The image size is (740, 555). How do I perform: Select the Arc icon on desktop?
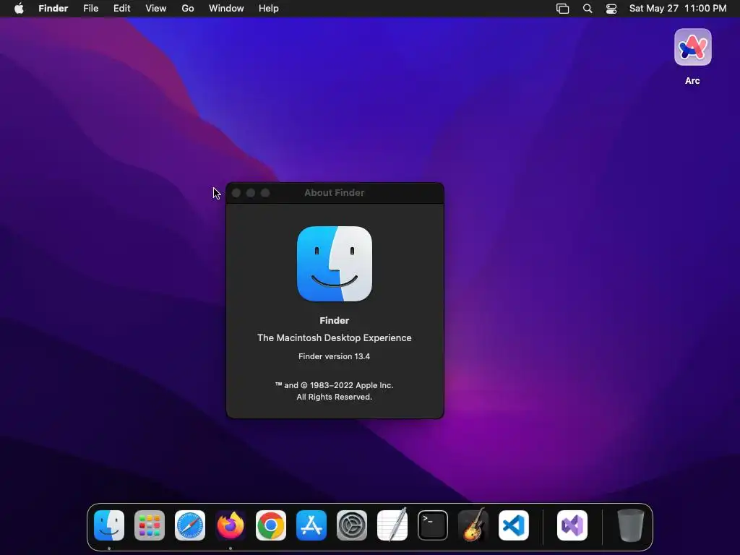coord(693,47)
